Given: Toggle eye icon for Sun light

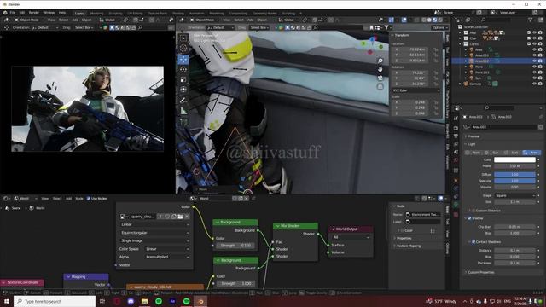Looking at the screenshot, I should [x=535, y=78].
